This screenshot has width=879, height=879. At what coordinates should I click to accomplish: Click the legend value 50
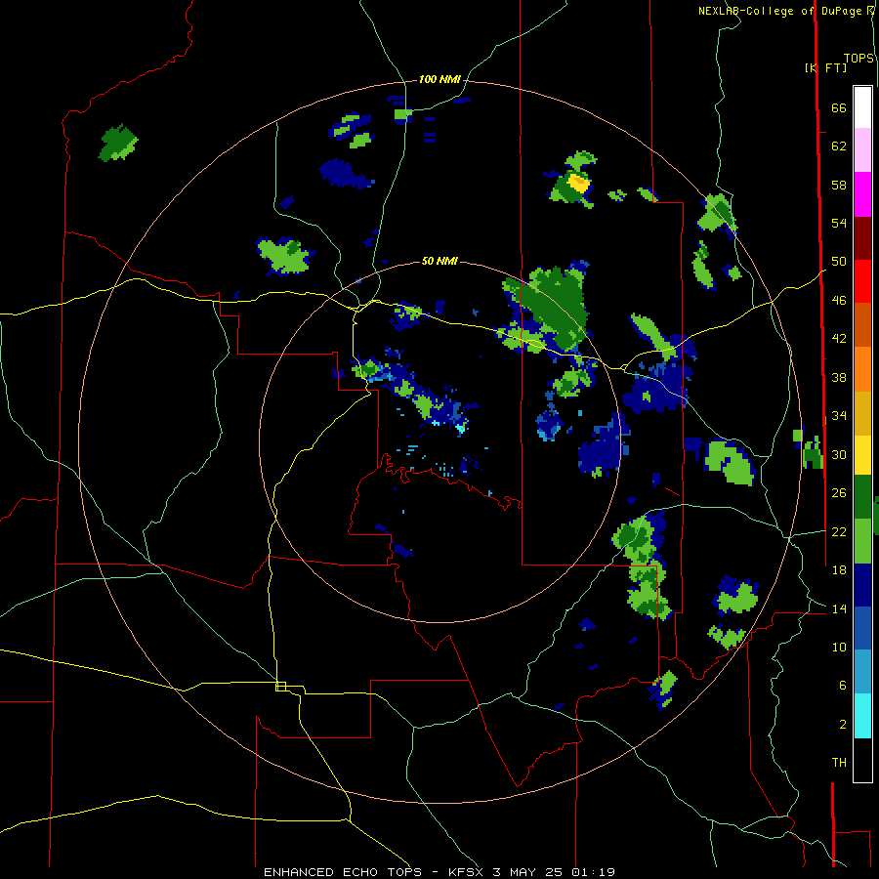point(839,262)
